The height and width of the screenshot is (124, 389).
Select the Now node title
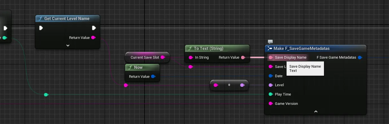point(138,67)
